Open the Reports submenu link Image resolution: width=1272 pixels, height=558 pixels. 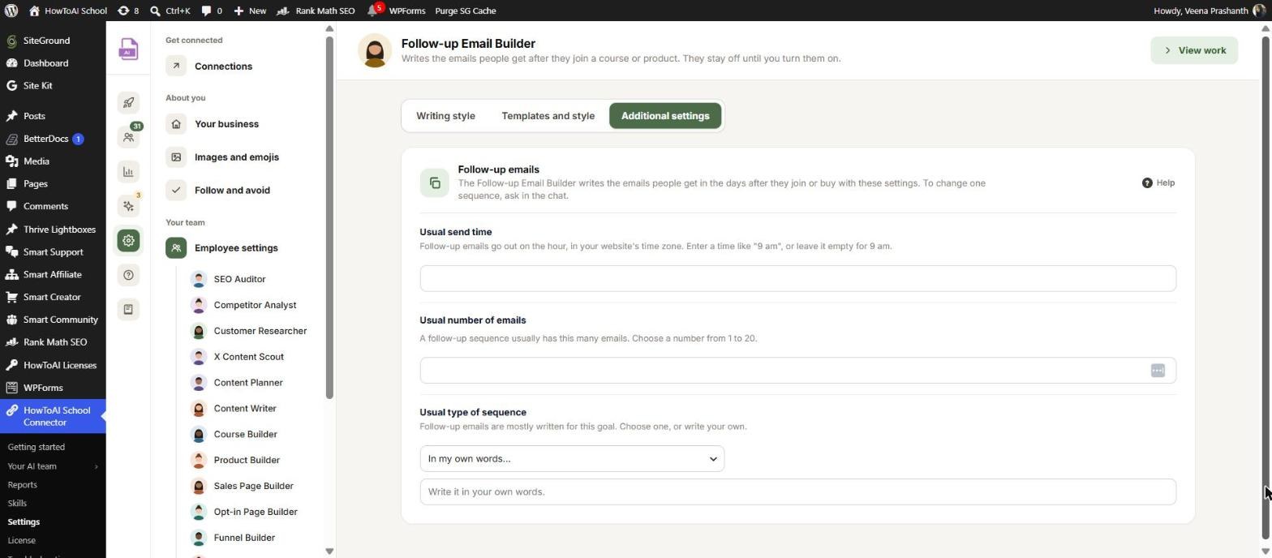(x=22, y=485)
